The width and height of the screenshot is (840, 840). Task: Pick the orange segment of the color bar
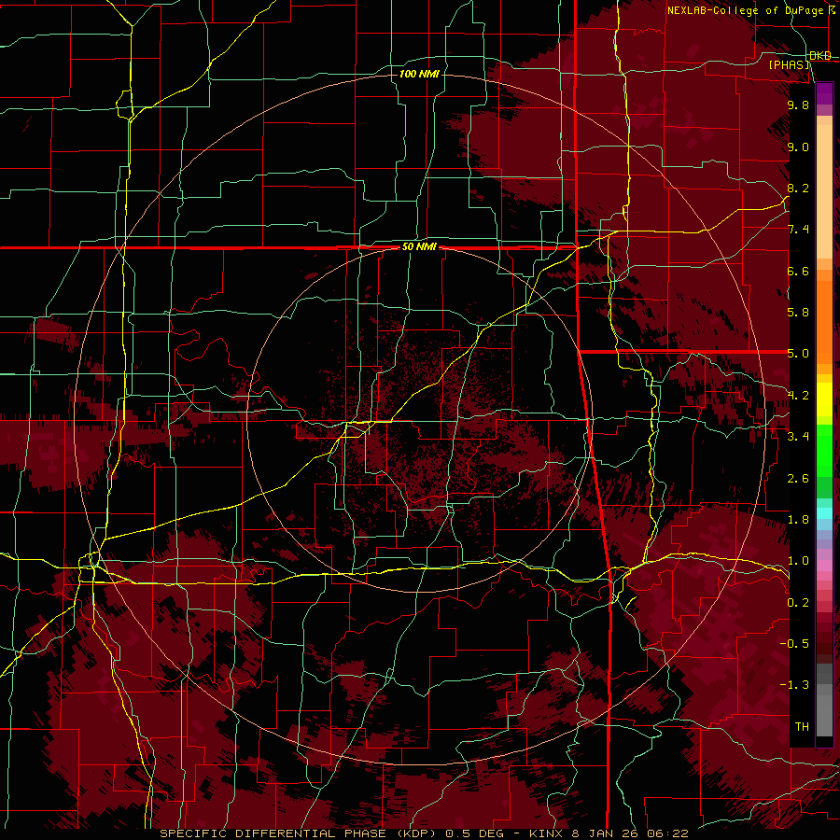click(824, 321)
